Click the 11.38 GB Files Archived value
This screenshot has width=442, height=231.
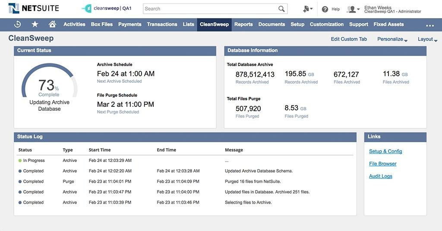tap(395, 74)
